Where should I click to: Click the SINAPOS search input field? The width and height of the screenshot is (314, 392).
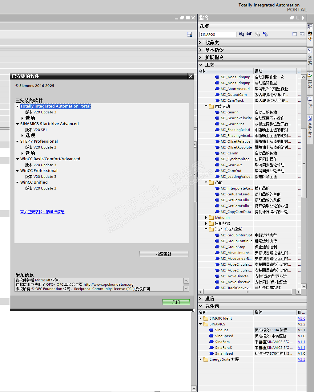(218, 35)
